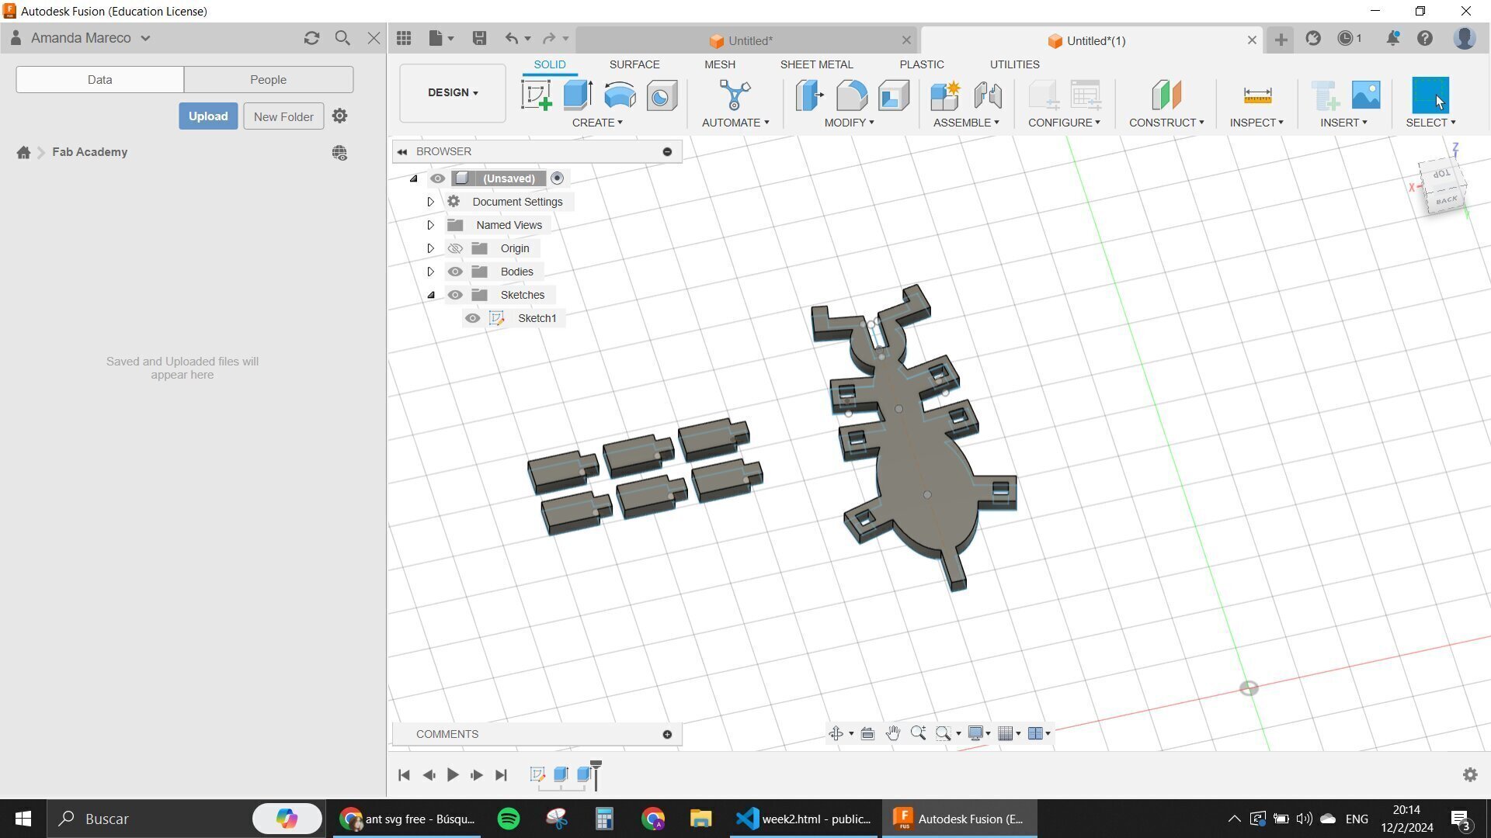Click the Joint tool icon

tap(987, 95)
